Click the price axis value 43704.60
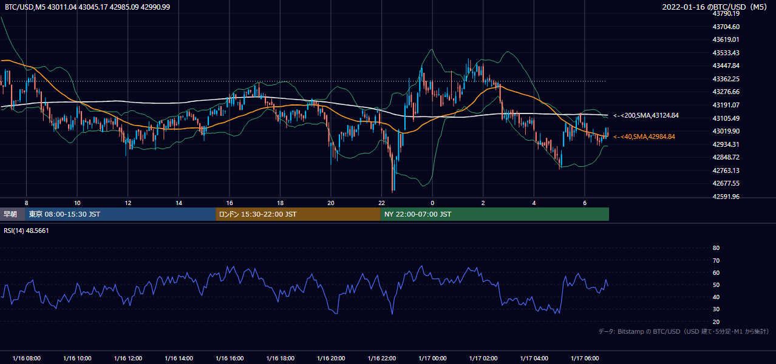The width and height of the screenshot is (776, 364). (726, 27)
